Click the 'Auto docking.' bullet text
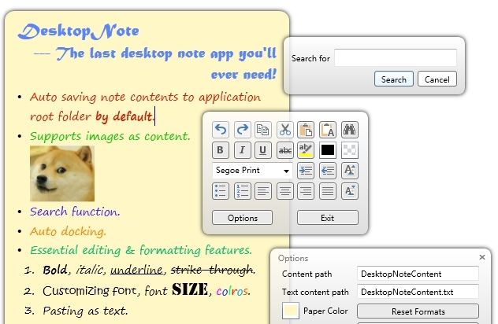 [68, 231]
